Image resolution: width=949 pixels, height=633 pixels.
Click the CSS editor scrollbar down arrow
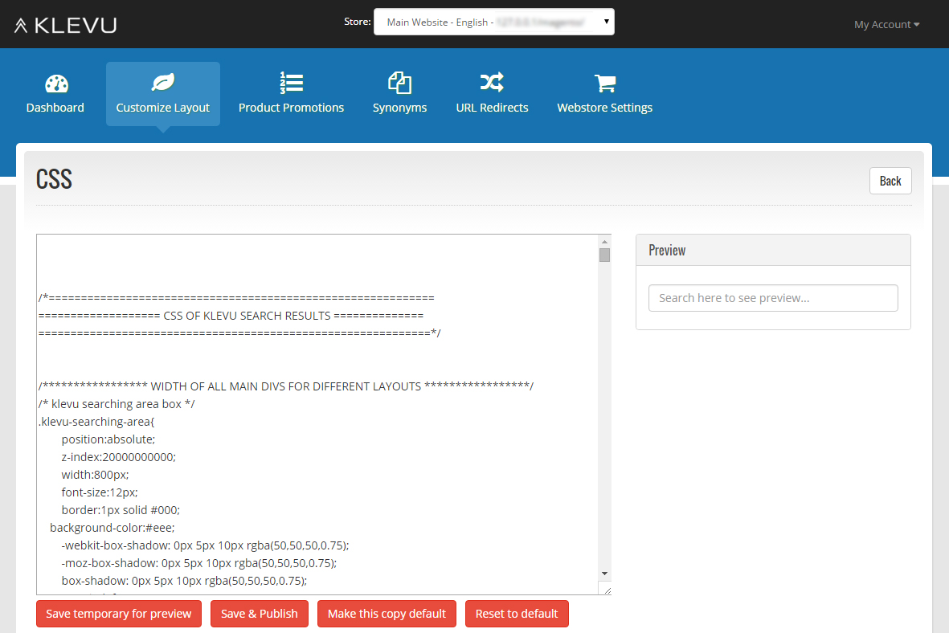click(x=604, y=573)
